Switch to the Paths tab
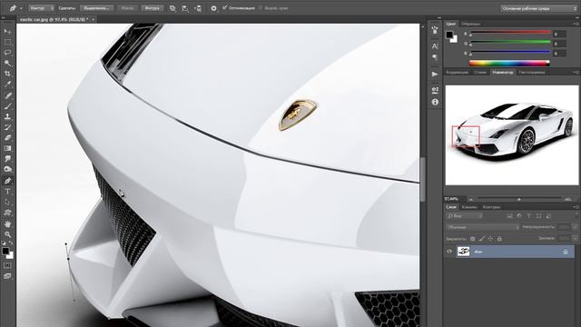The height and width of the screenshot is (327, 581). (x=491, y=207)
